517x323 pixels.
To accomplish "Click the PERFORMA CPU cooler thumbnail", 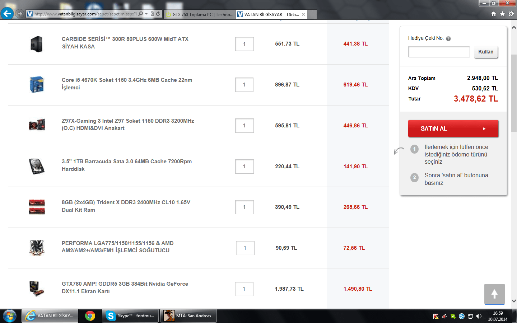I will [x=37, y=248].
